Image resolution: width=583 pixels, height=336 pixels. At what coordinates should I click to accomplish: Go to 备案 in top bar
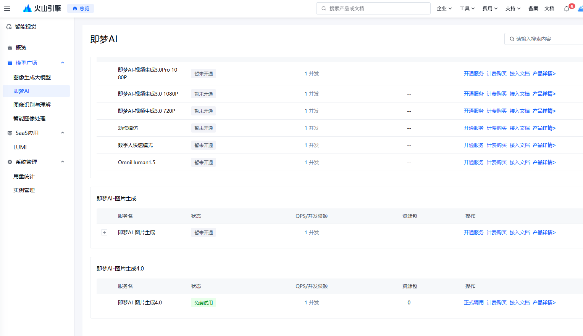pos(533,8)
